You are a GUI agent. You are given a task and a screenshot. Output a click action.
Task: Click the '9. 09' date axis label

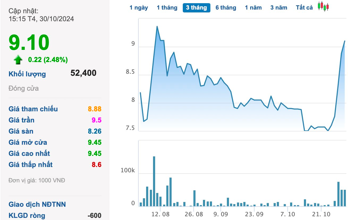221,214
